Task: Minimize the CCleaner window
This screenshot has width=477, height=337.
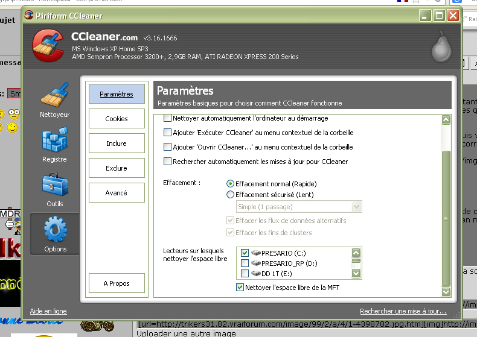Action: pos(425,15)
